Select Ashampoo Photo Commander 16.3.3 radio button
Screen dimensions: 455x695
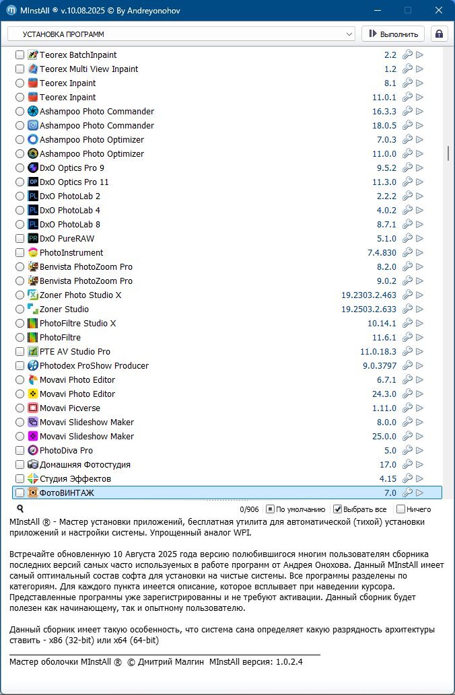pyautogui.click(x=20, y=111)
